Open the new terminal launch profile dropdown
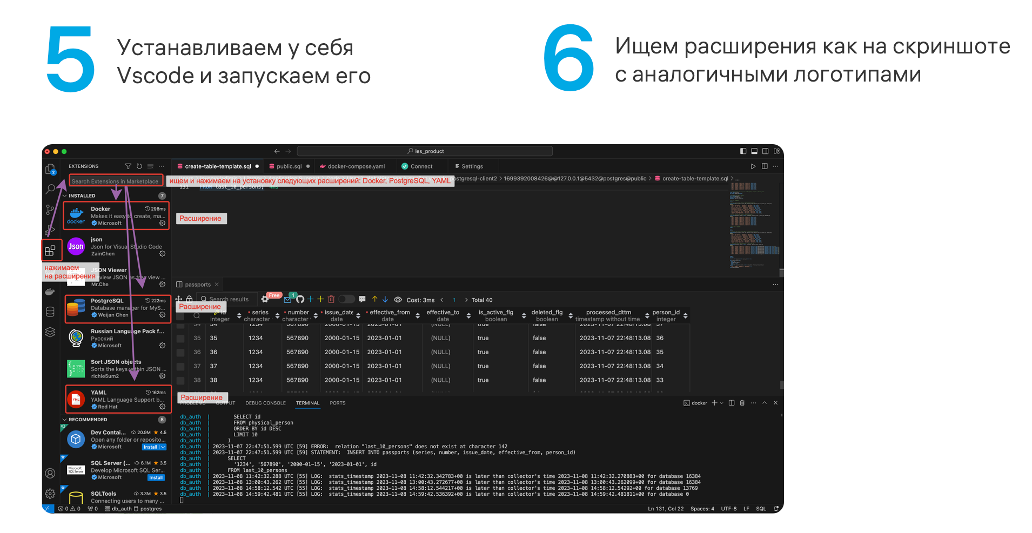This screenshot has width=1032, height=533. coord(721,403)
